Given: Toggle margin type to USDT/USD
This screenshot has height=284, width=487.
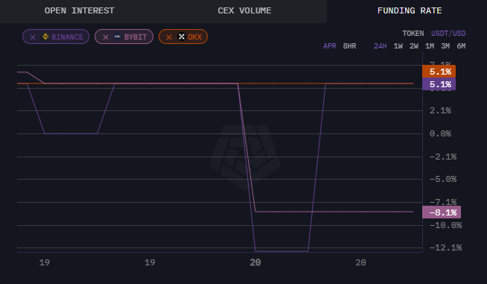Looking at the screenshot, I should tap(448, 34).
